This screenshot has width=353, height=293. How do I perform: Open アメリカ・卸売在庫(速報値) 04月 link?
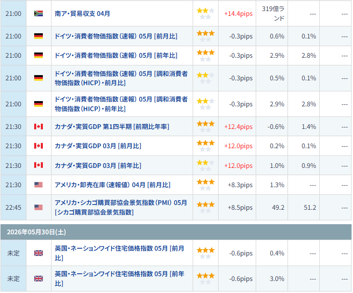[x=113, y=185]
